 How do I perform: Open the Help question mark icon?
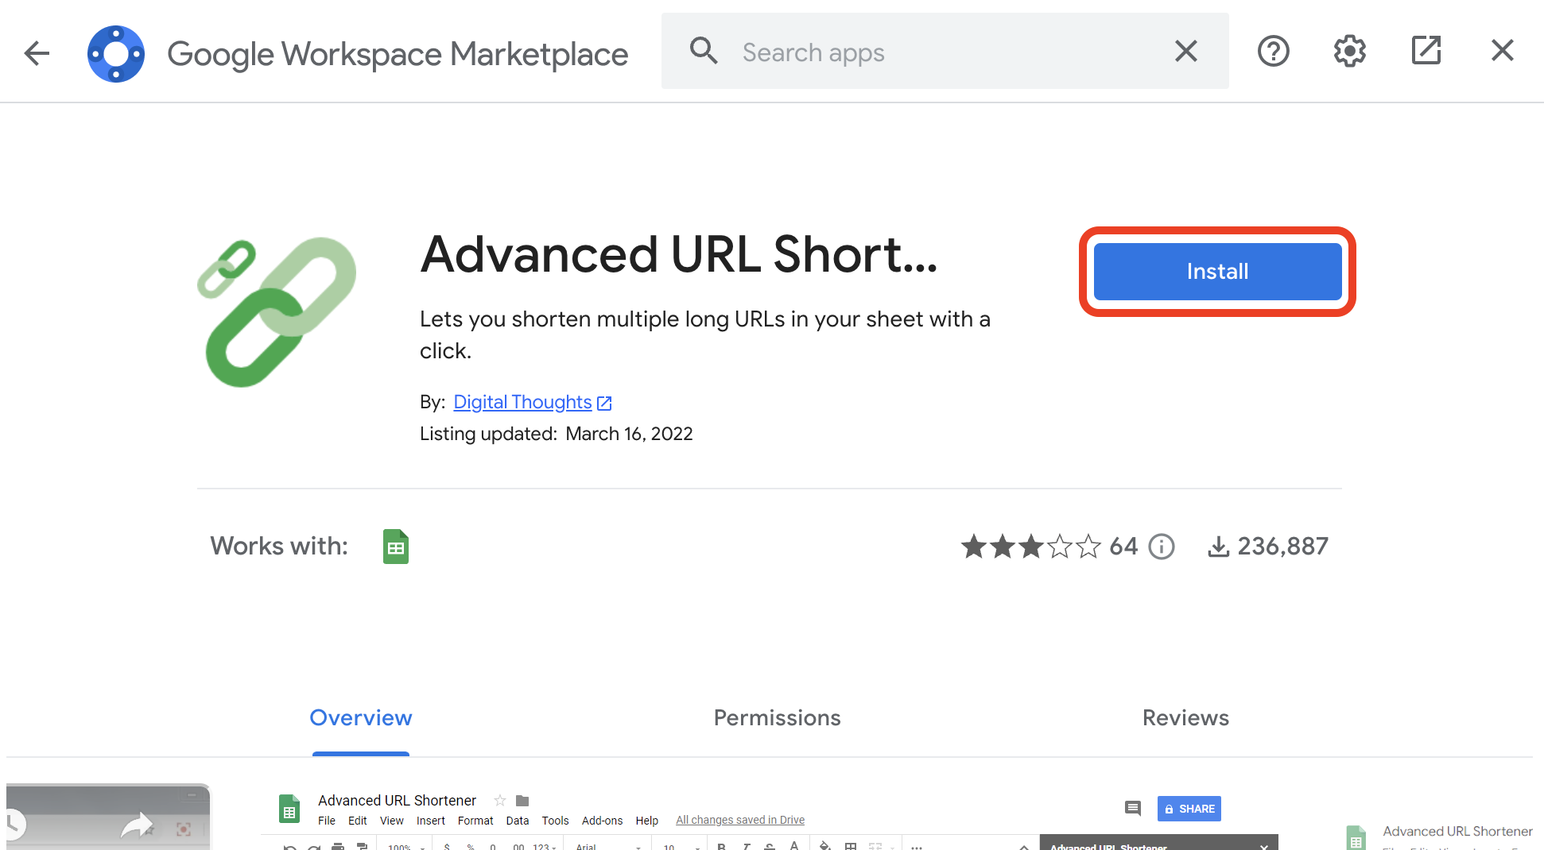pos(1273,52)
